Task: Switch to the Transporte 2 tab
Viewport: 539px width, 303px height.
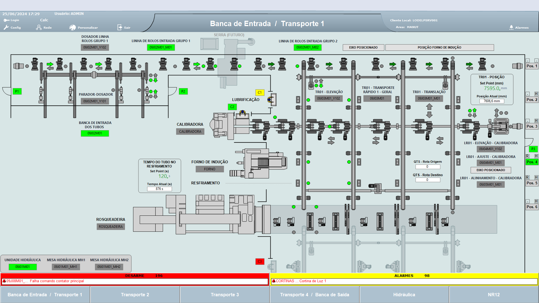Action: pyautogui.click(x=135, y=295)
